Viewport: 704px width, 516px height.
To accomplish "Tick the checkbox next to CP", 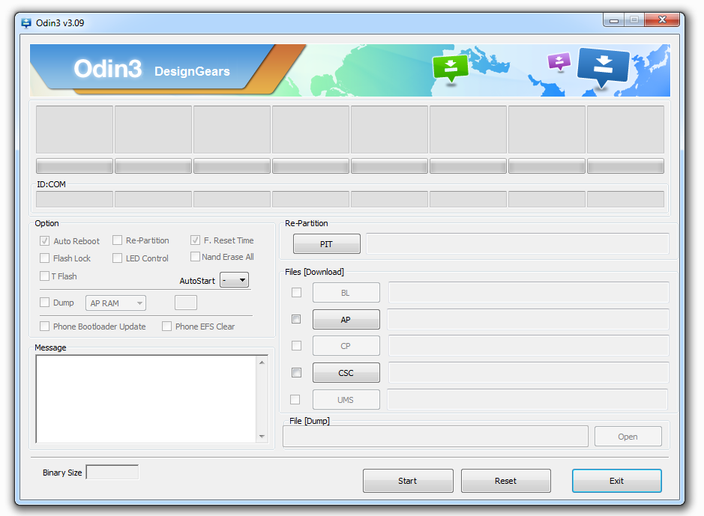I will point(296,346).
